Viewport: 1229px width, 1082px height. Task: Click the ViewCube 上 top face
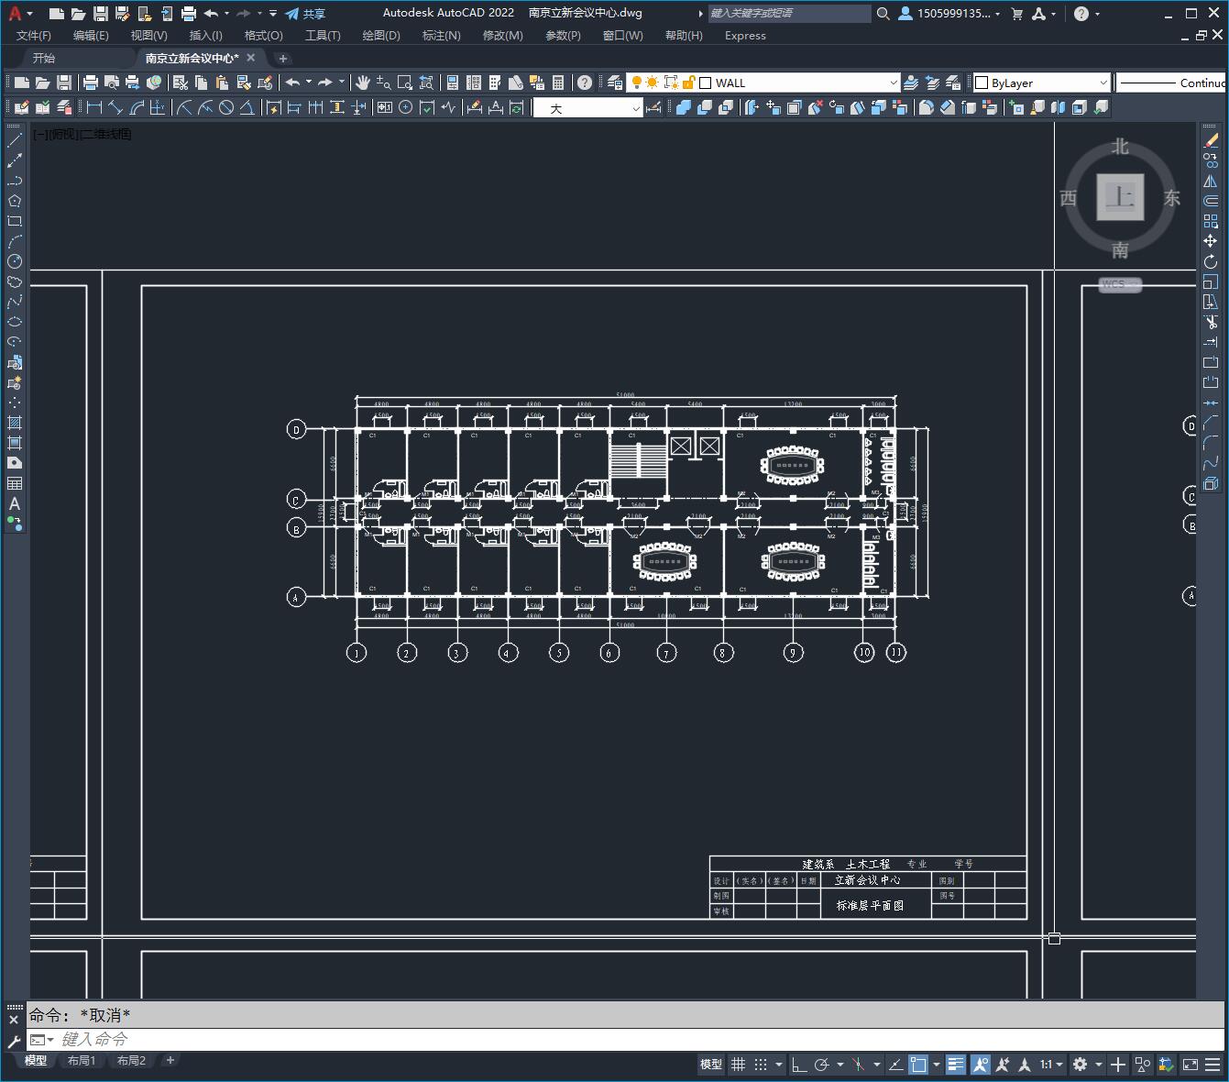click(x=1120, y=197)
